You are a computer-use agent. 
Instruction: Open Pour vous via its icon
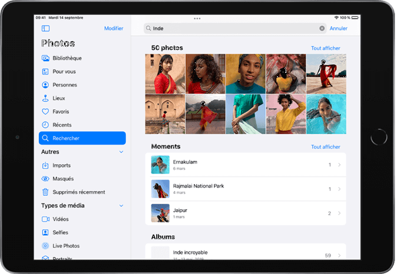coord(45,72)
